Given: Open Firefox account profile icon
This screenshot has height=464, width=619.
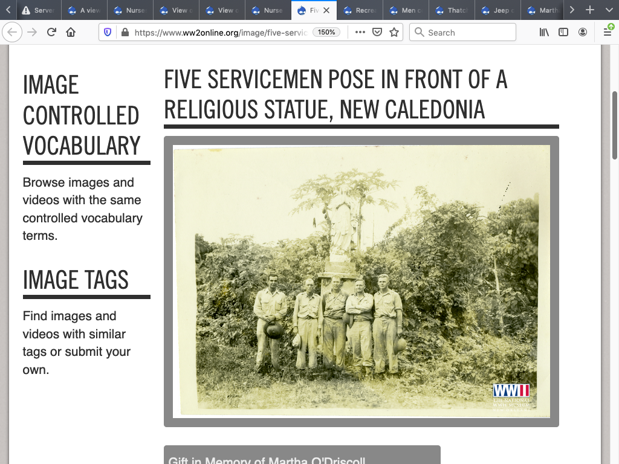Looking at the screenshot, I should (x=583, y=33).
